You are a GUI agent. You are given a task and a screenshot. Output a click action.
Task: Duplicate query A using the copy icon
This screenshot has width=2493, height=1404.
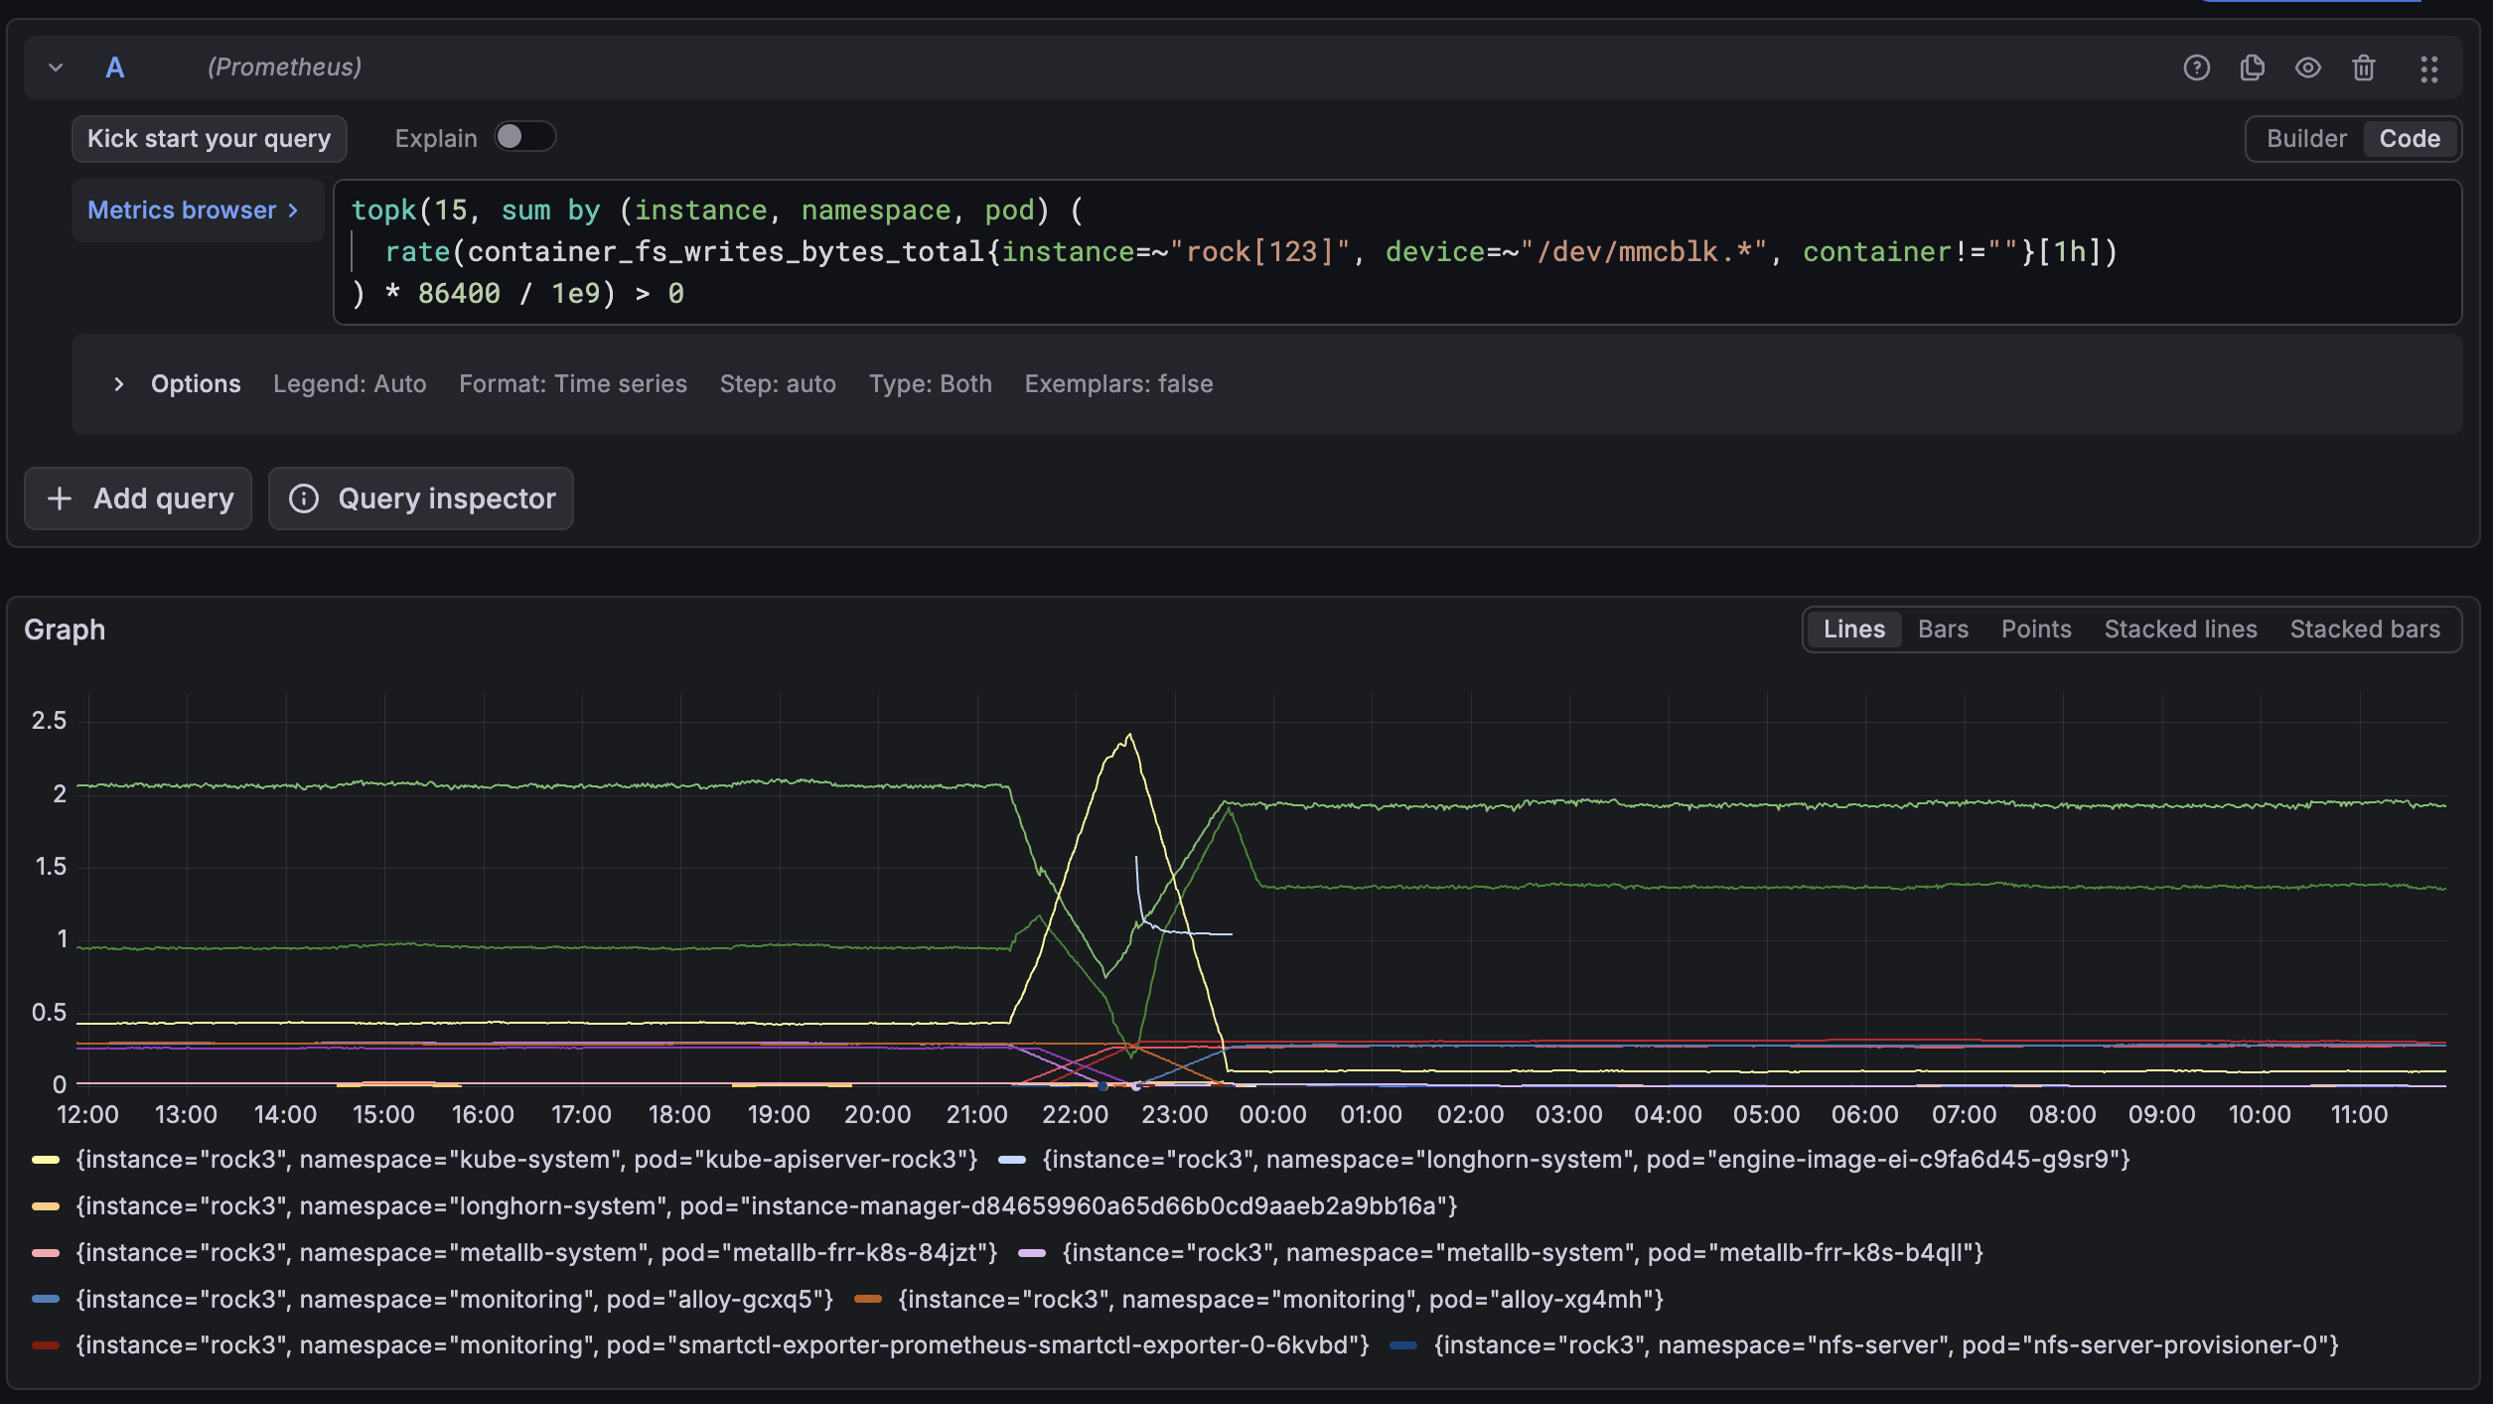point(2252,68)
